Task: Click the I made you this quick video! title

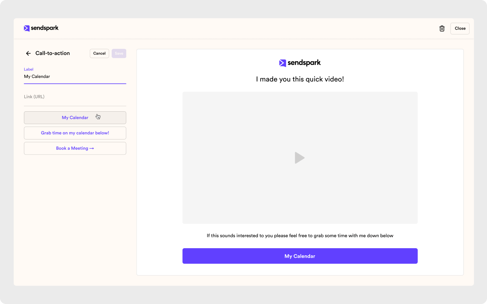Action: 300,79
